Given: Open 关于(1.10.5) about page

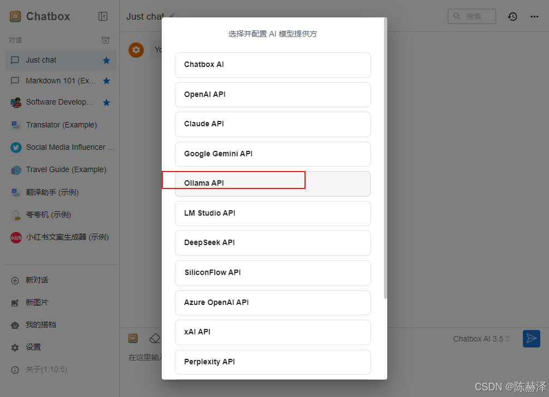Looking at the screenshot, I should click(x=60, y=370).
